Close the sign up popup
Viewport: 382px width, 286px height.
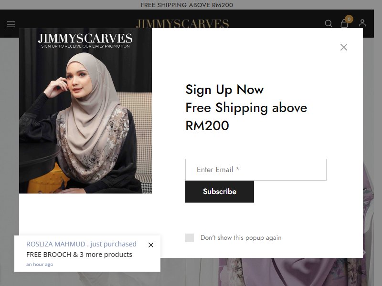344,47
